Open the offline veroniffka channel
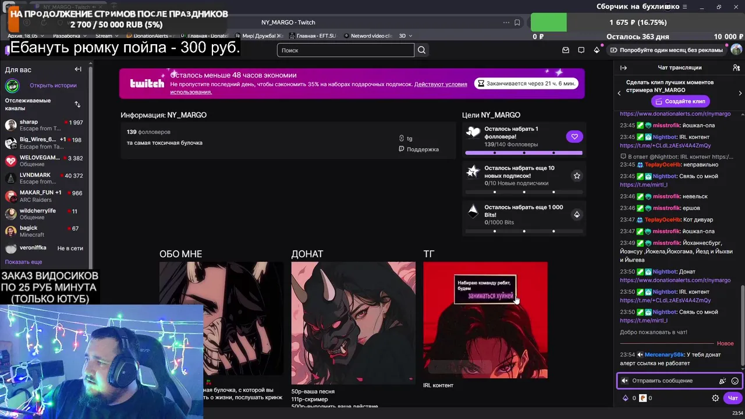 pyautogui.click(x=44, y=248)
